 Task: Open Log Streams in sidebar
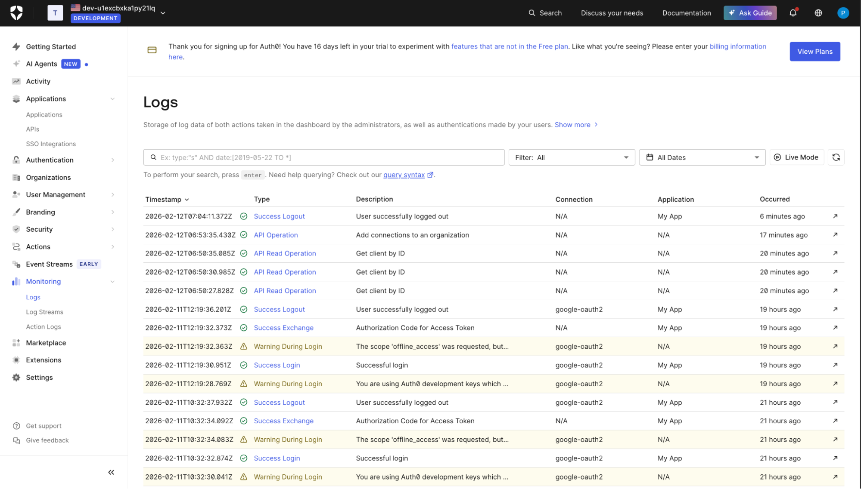(x=44, y=312)
